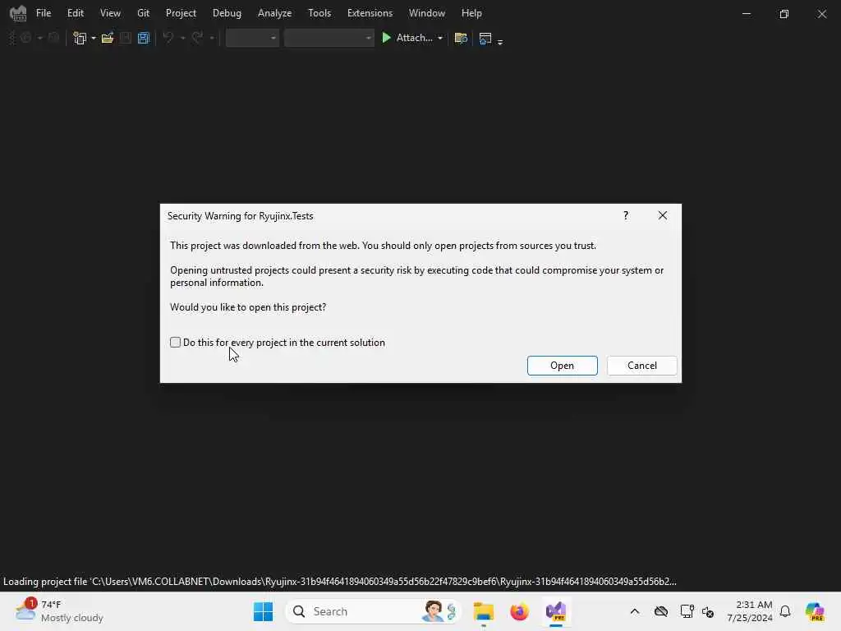Click the 'Loading project file' status bar text

click(339, 582)
